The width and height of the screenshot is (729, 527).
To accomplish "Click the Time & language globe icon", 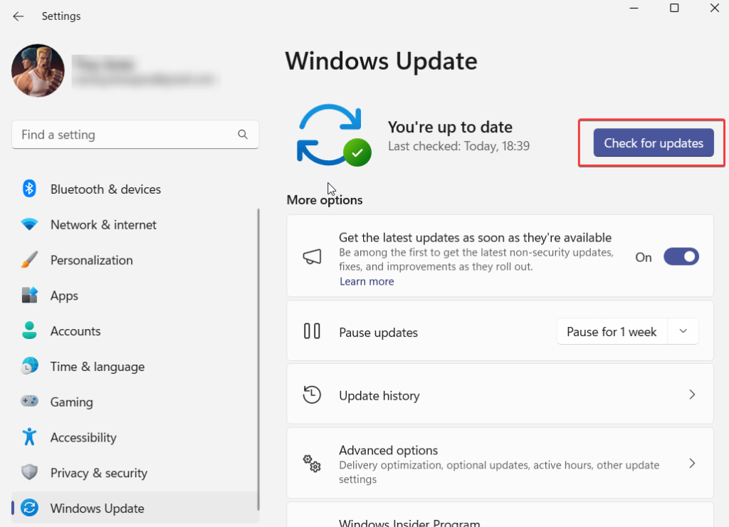I will (x=29, y=366).
